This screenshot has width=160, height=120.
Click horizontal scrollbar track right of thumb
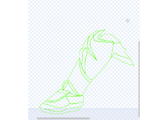[114, 118]
